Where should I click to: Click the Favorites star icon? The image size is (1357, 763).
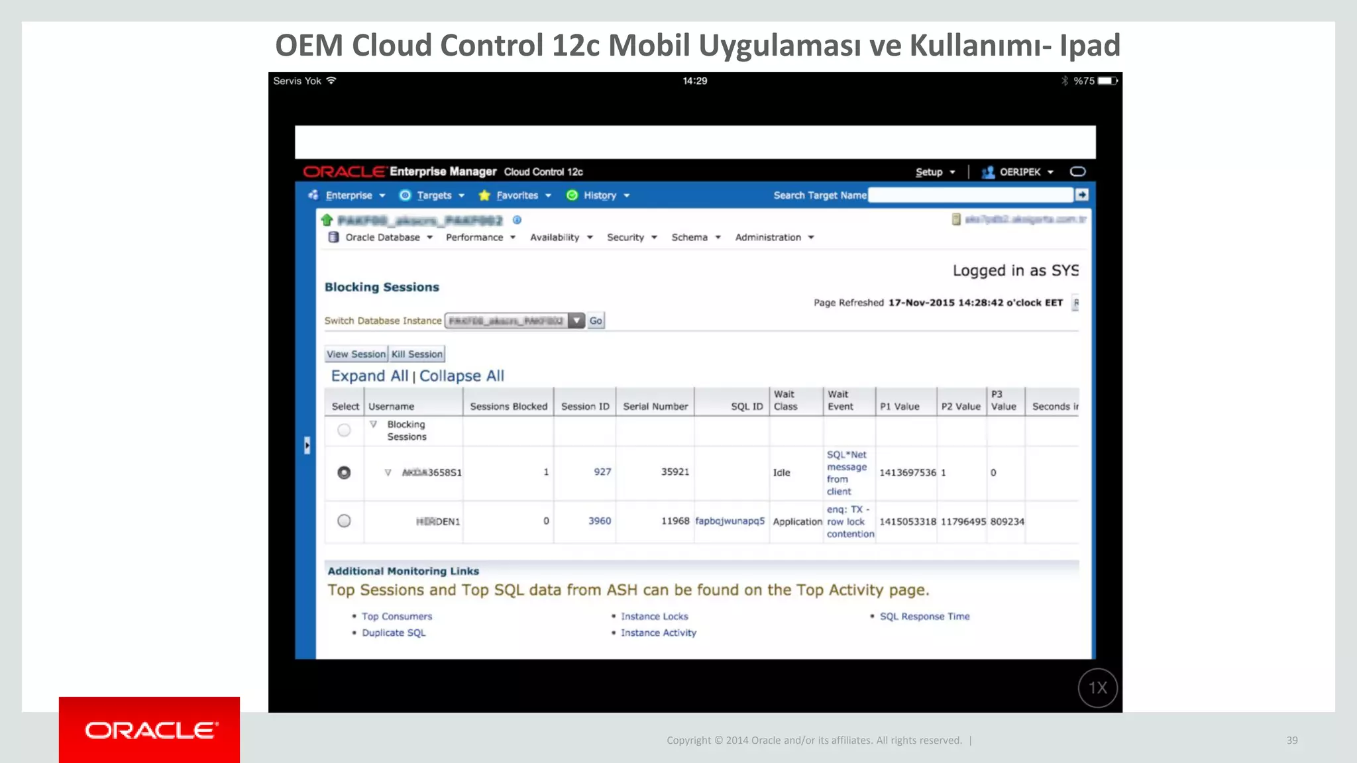484,195
